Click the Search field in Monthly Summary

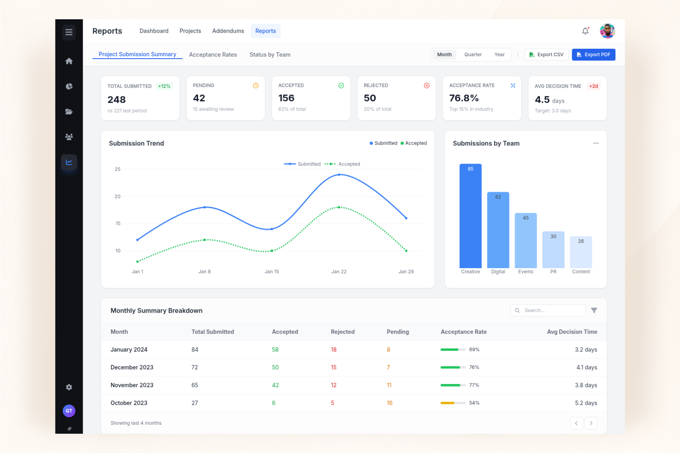pyautogui.click(x=548, y=310)
